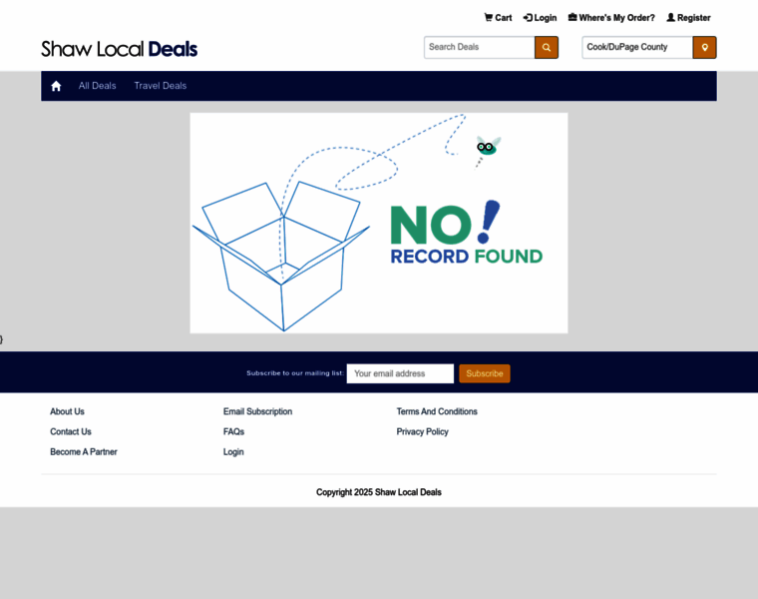Click the orange location pin button

click(704, 47)
